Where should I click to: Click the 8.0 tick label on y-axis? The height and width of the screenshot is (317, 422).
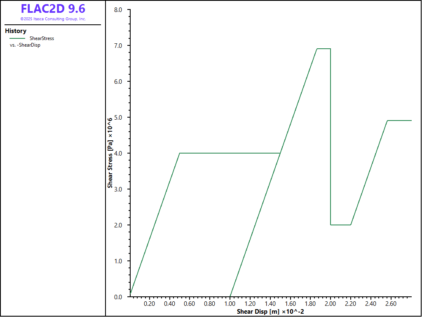click(x=118, y=9)
